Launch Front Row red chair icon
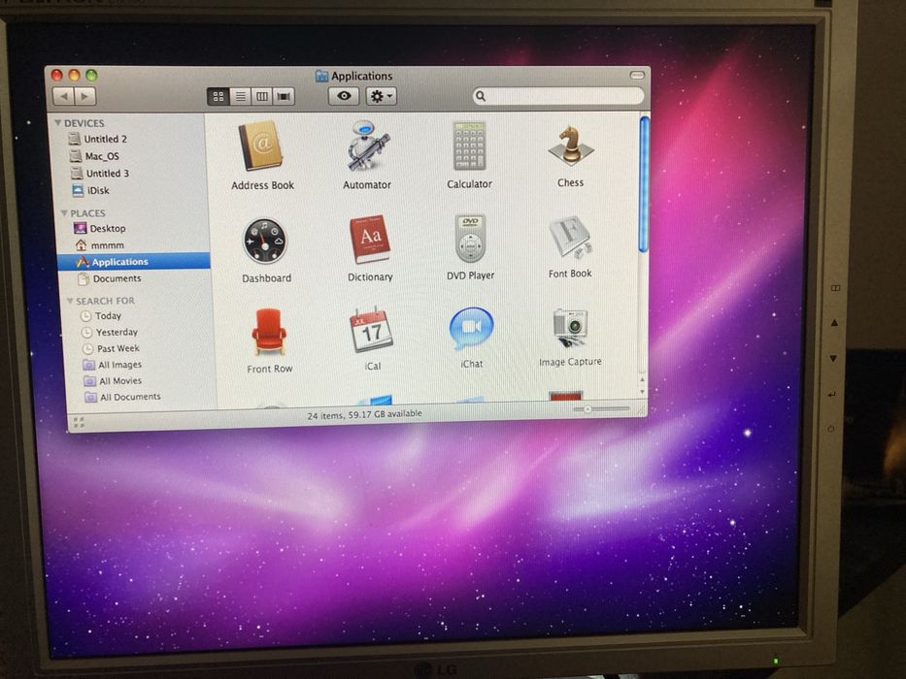The height and width of the screenshot is (679, 906). click(x=269, y=332)
